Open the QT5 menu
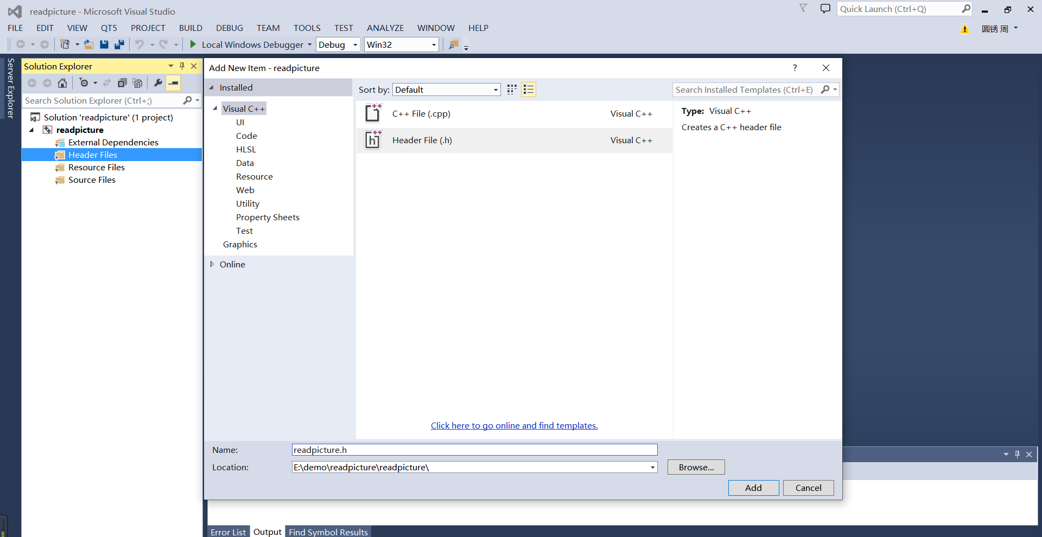 click(x=109, y=28)
